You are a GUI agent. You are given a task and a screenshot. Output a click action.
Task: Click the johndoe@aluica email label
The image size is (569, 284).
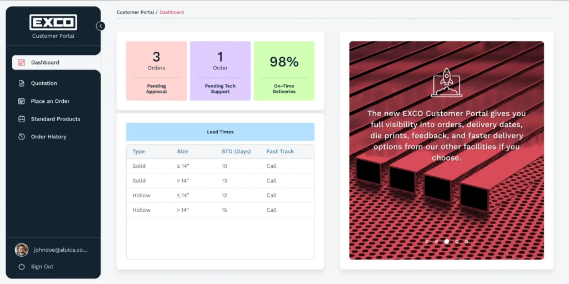pos(61,250)
